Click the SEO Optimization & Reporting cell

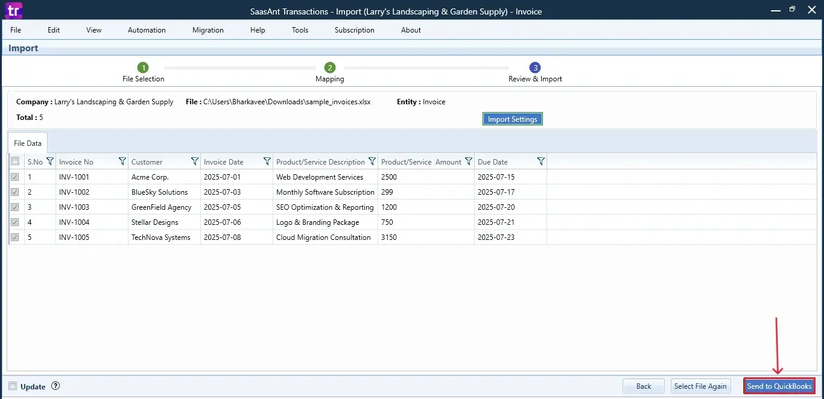[326, 207]
